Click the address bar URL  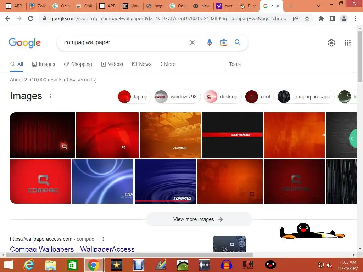coord(168,18)
